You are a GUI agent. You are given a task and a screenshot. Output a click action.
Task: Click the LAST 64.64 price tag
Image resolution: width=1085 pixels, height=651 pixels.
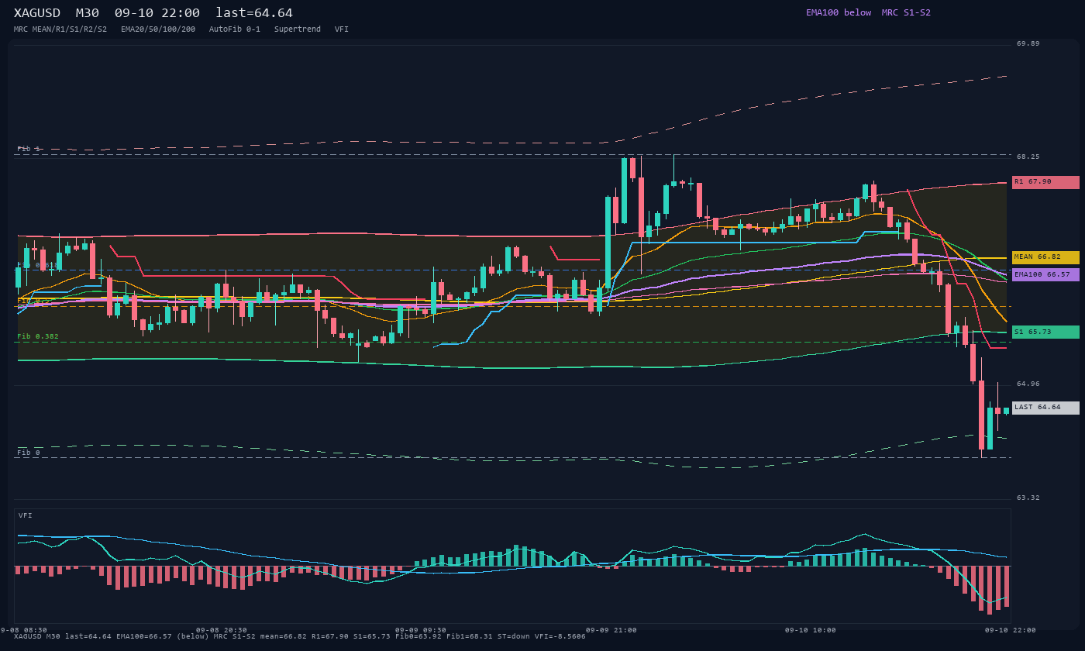pyautogui.click(x=1045, y=408)
